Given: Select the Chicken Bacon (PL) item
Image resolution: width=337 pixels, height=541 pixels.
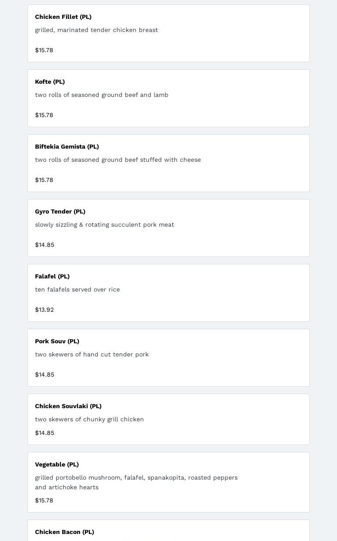Looking at the screenshot, I should pyautogui.click(x=64, y=532).
